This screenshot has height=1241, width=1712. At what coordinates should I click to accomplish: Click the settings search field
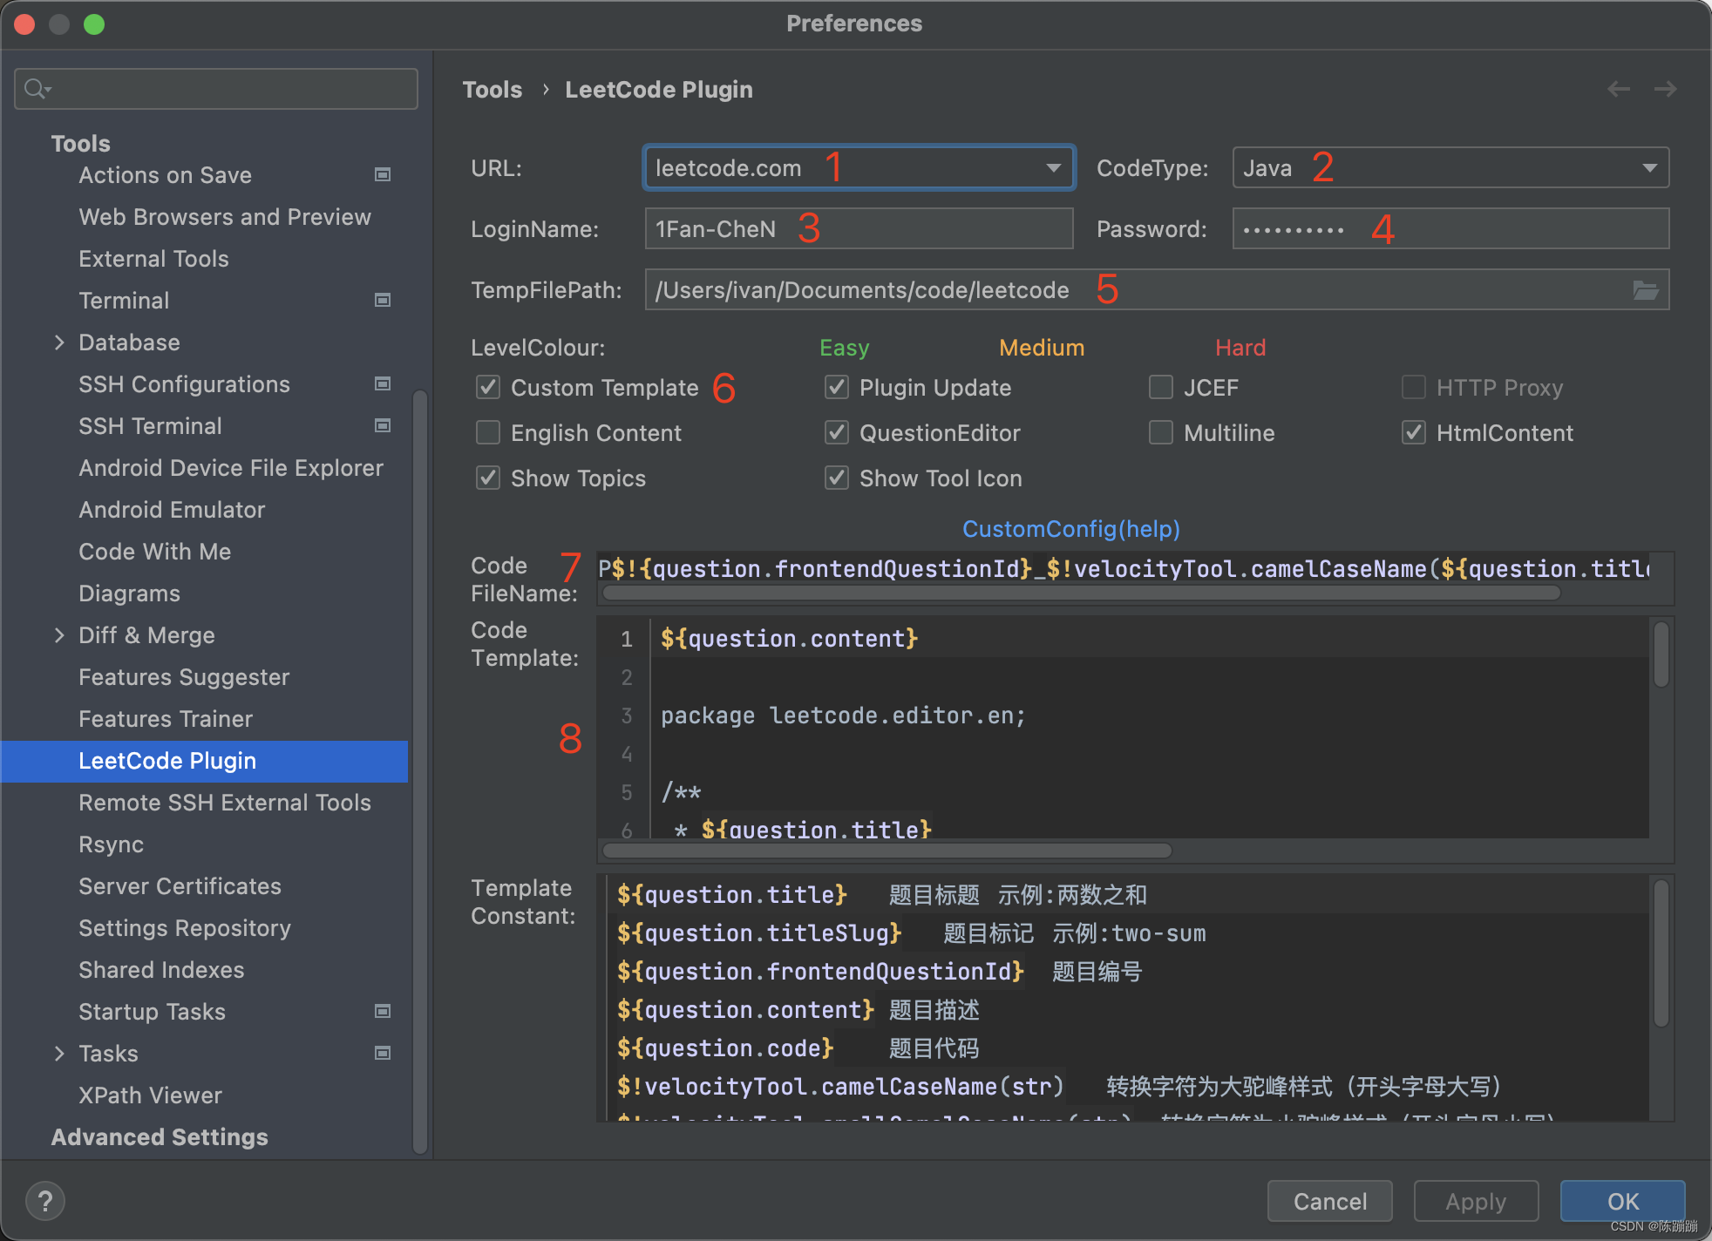tap(216, 89)
